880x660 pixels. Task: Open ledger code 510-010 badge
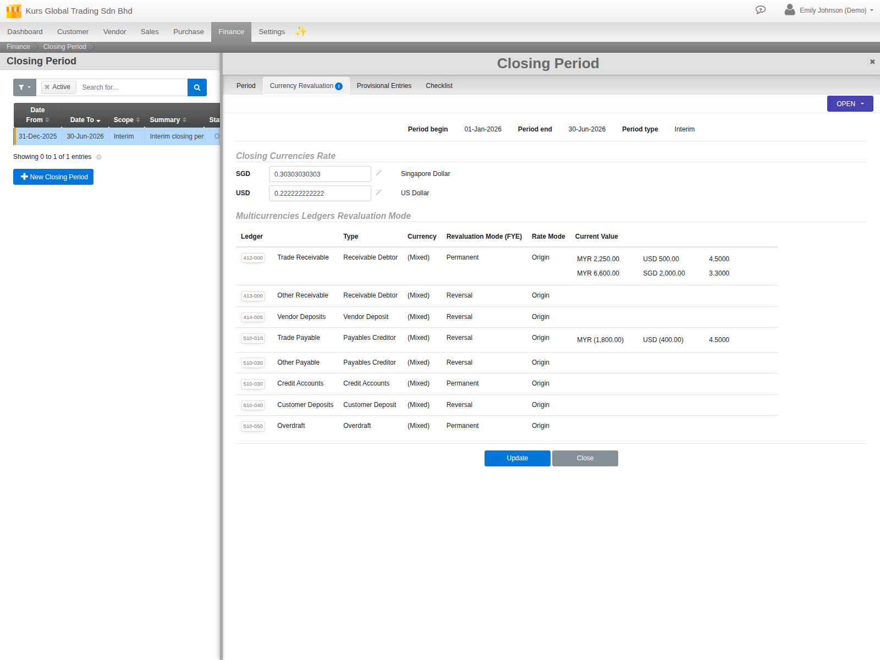point(253,338)
